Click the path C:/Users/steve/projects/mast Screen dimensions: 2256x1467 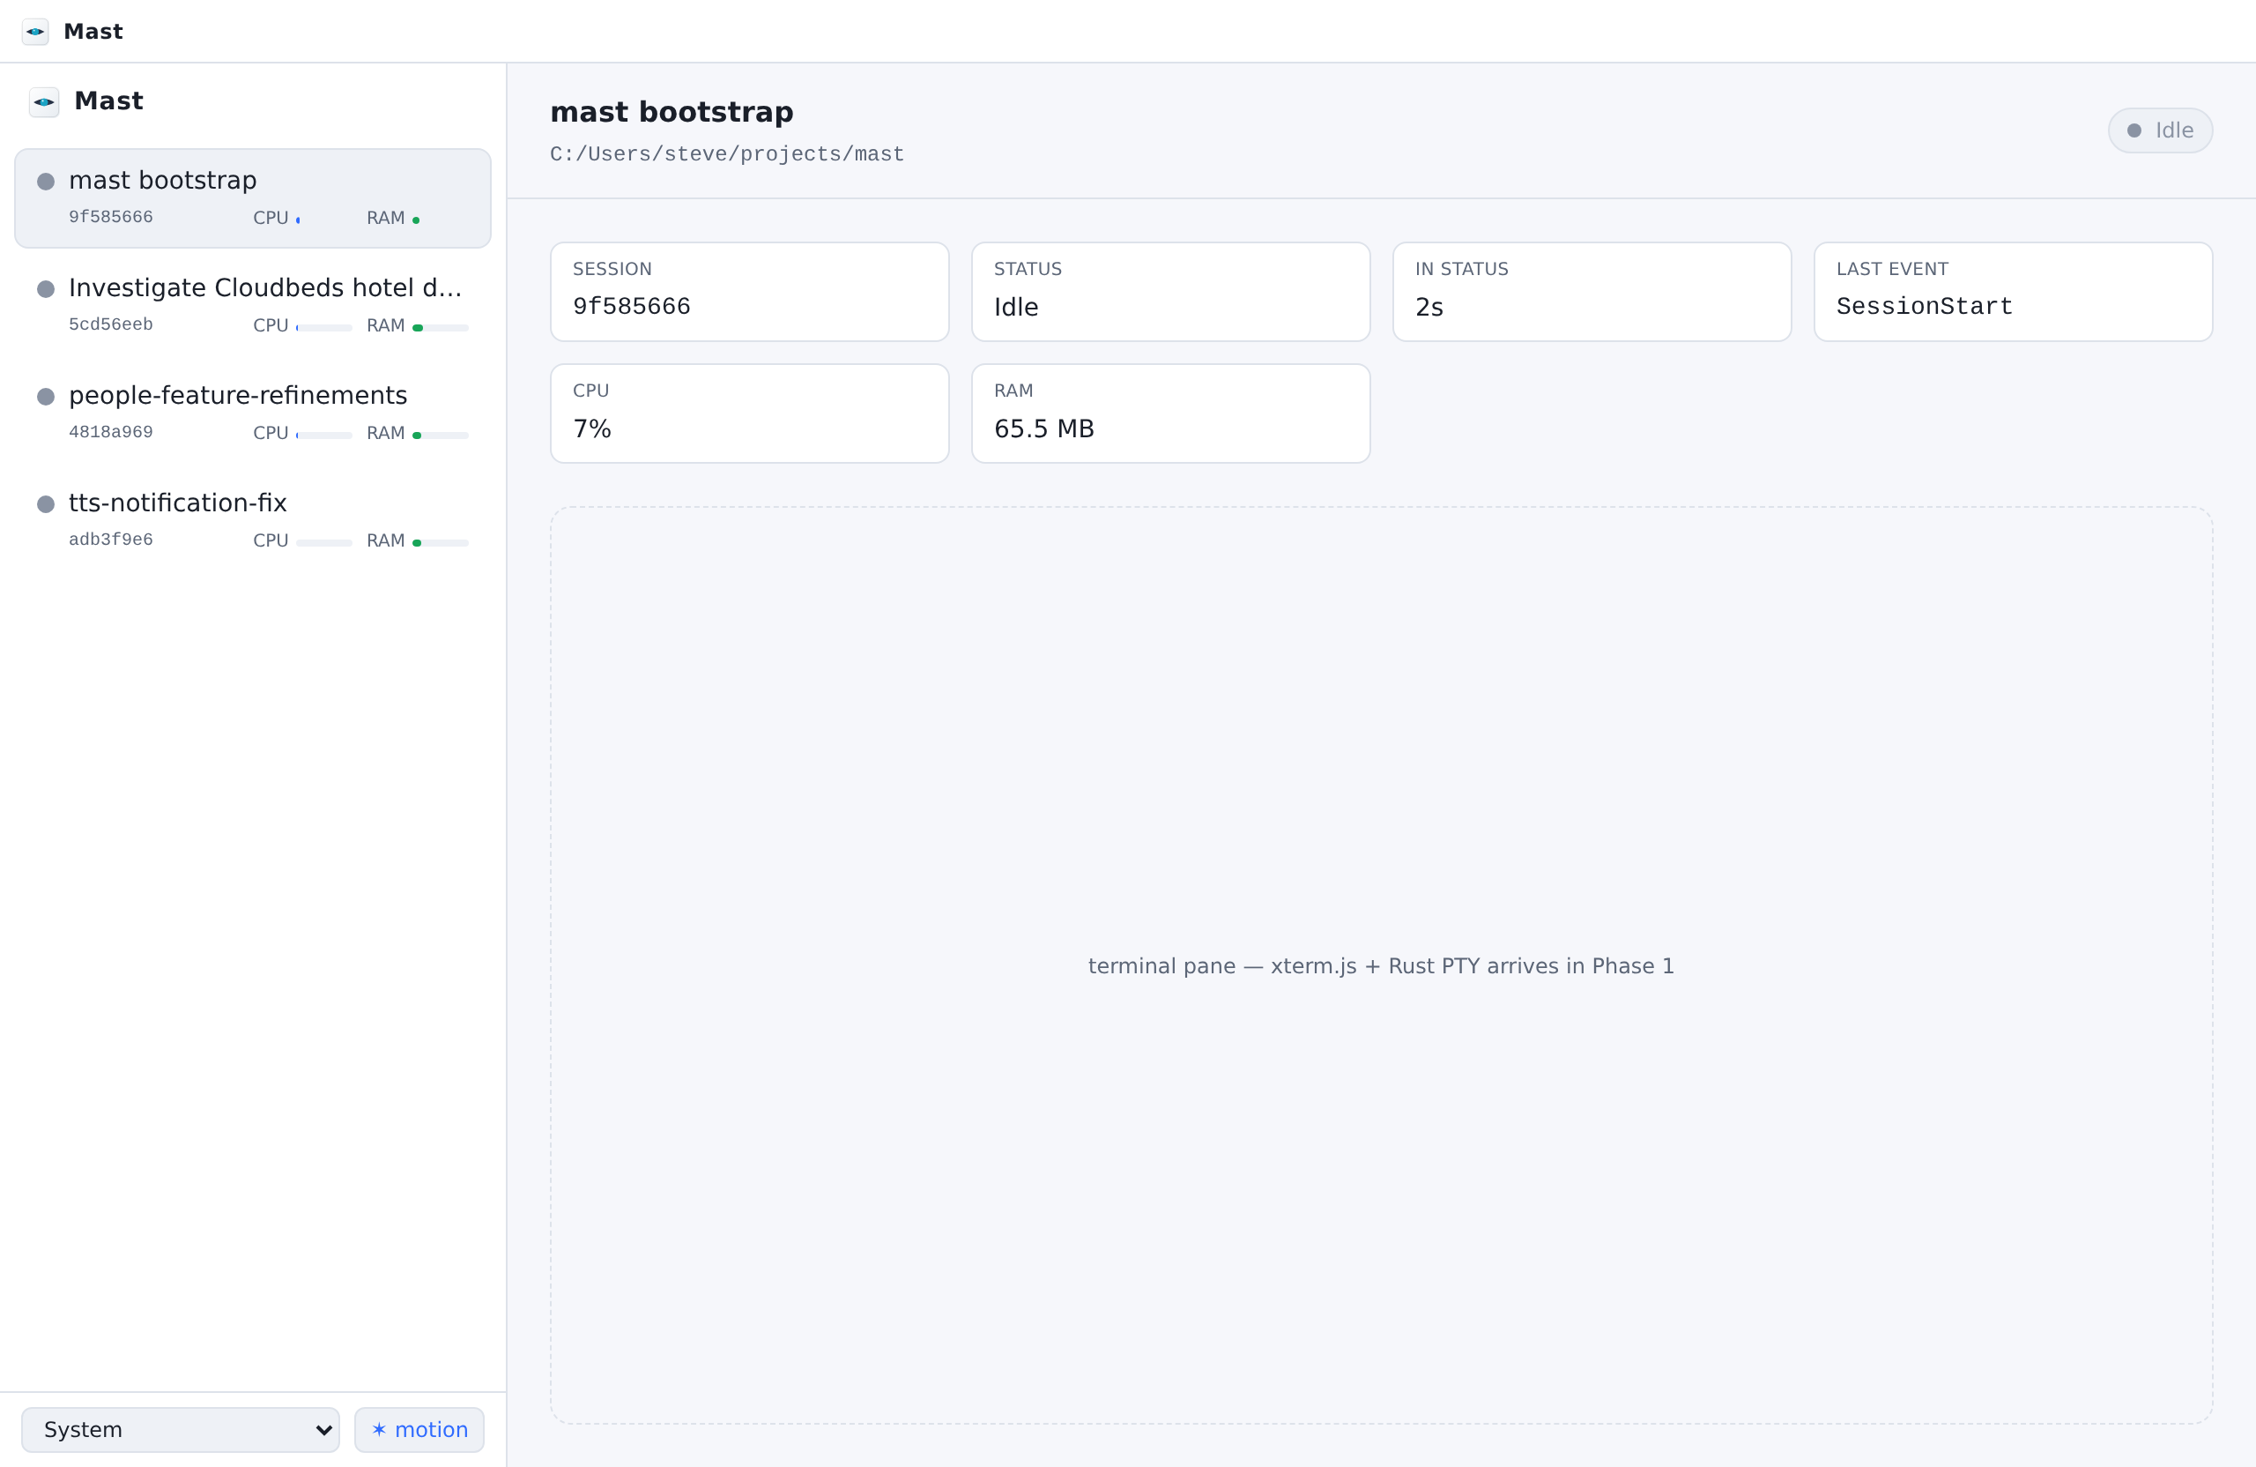(x=727, y=153)
